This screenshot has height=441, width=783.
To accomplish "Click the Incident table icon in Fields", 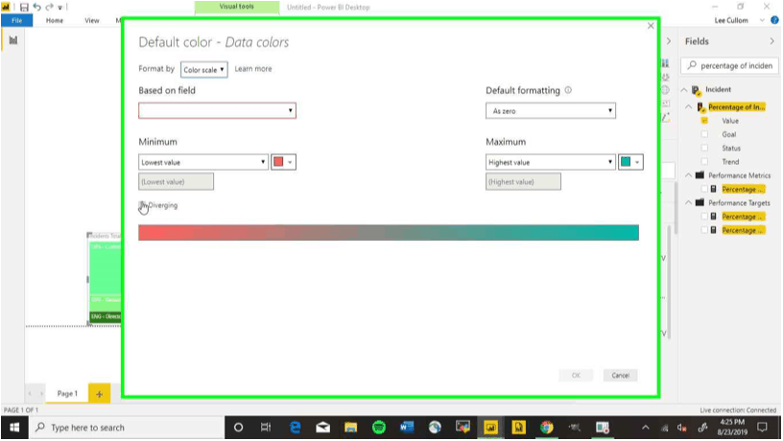I will [x=696, y=90].
